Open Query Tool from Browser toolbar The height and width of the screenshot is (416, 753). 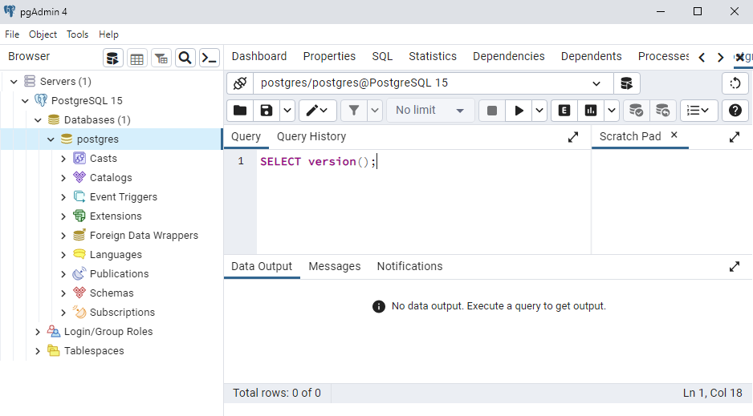click(113, 58)
